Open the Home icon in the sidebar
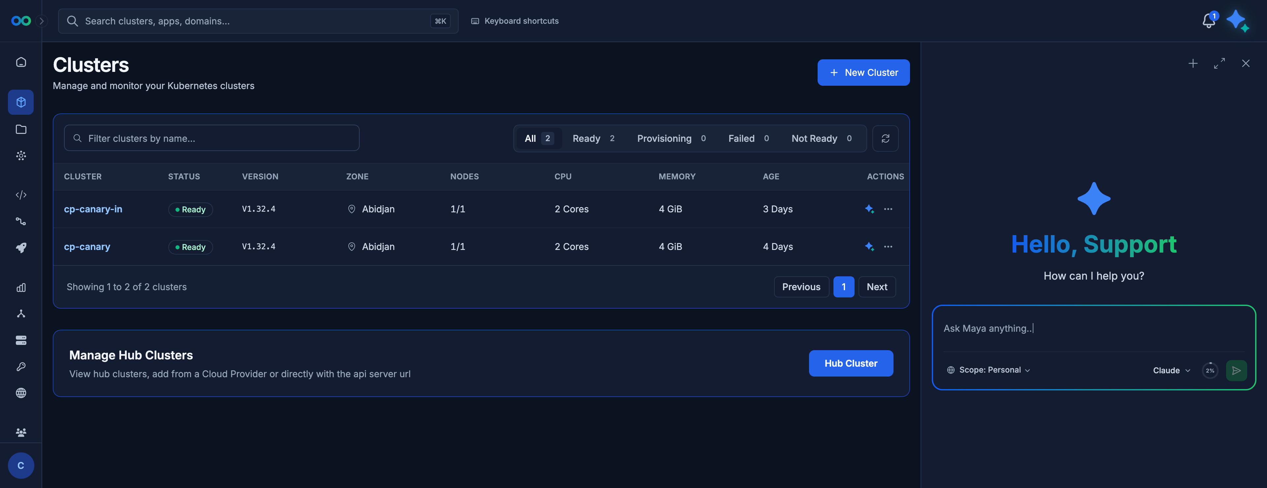1267x488 pixels. (21, 62)
